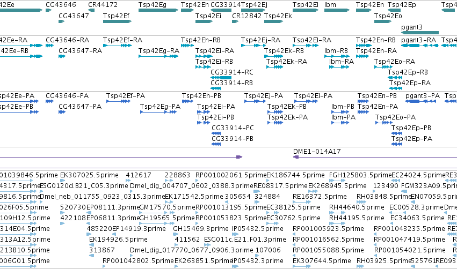Open the Tsp42Ek-RB transcript
The width and height of the screenshot is (457, 269).
point(273,56)
